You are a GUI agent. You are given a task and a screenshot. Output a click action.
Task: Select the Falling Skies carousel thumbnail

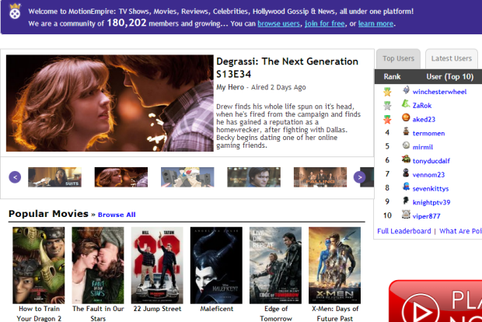pyautogui.click(x=320, y=177)
